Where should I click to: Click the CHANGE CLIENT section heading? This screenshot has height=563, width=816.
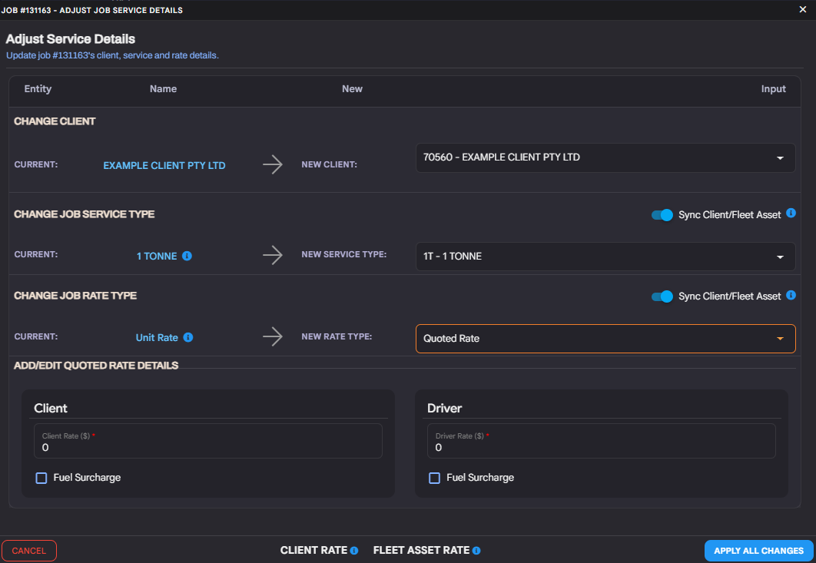(55, 121)
